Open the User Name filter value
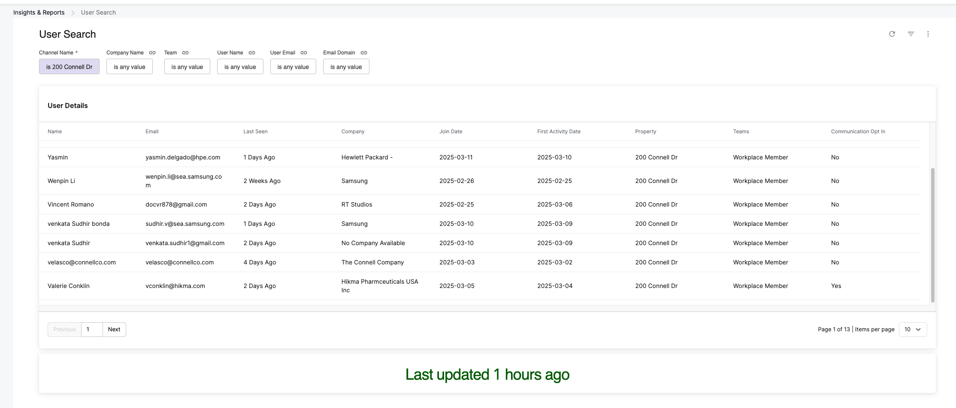956x408 pixels. click(240, 66)
